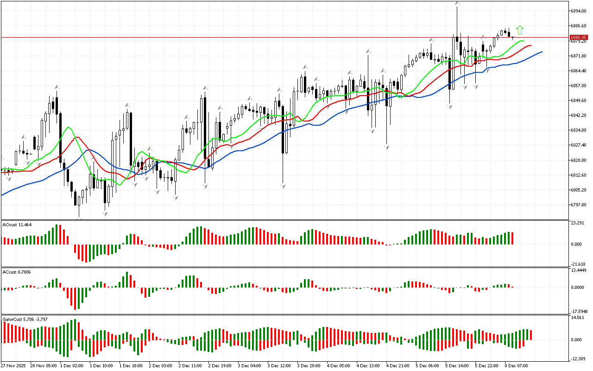The width and height of the screenshot is (593, 371).
Task: Select fractal up arrow above the 1 Dec 18:00 candle
Action: click(127, 105)
